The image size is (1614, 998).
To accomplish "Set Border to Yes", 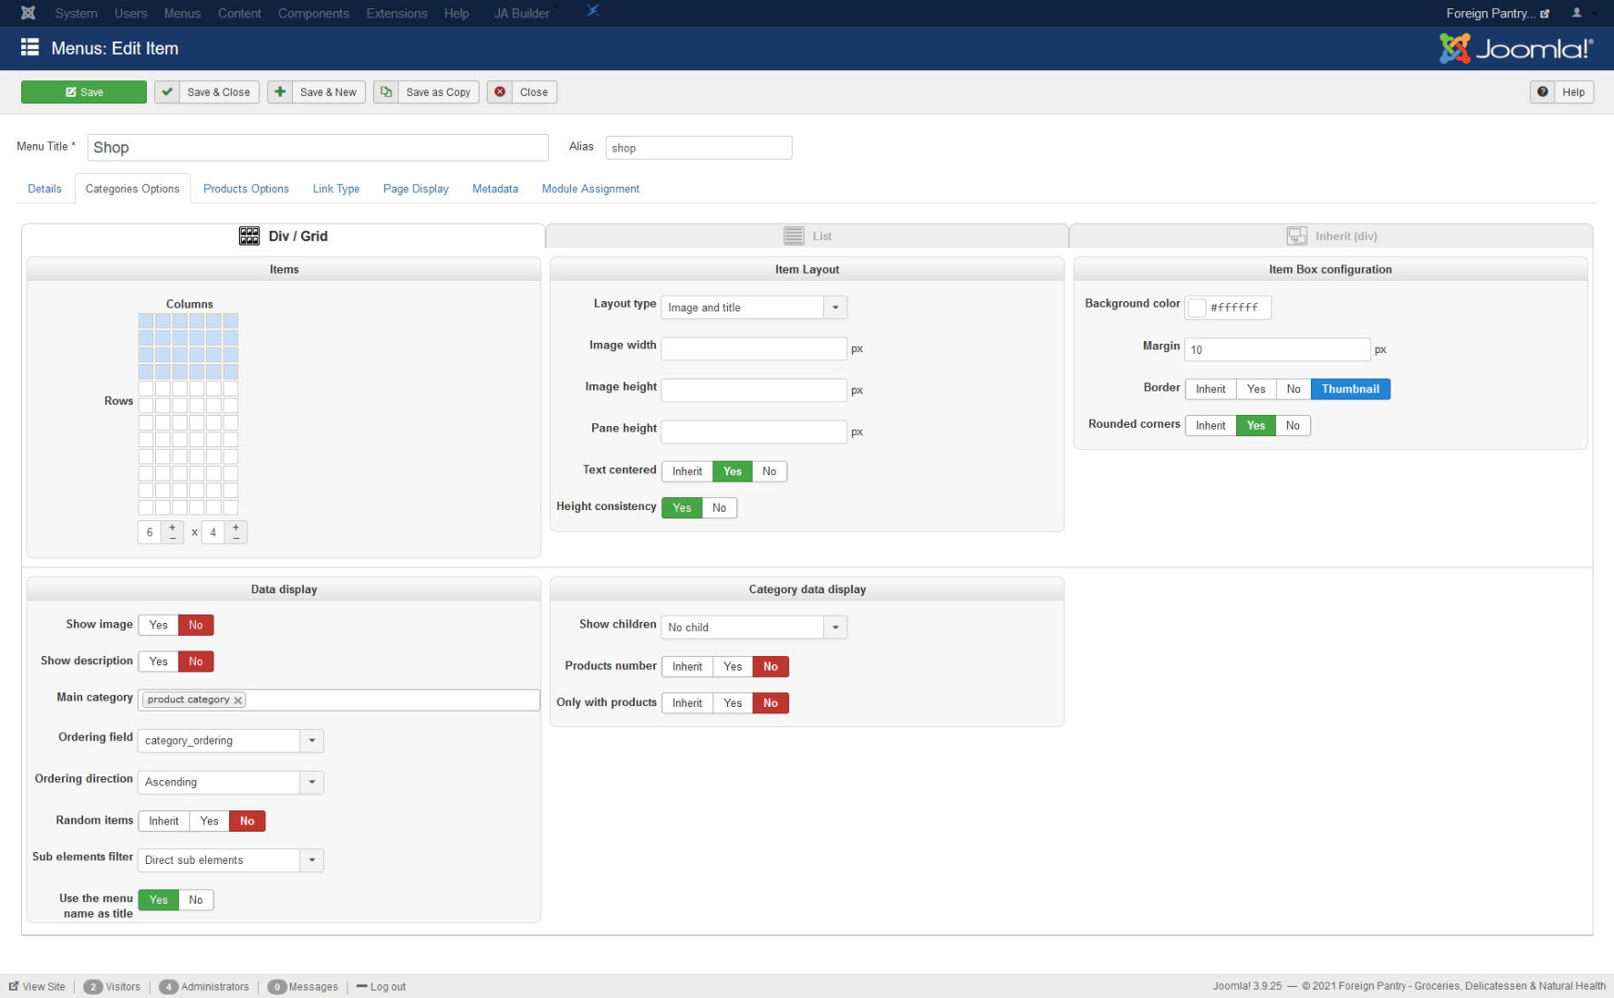I will (x=1256, y=389).
